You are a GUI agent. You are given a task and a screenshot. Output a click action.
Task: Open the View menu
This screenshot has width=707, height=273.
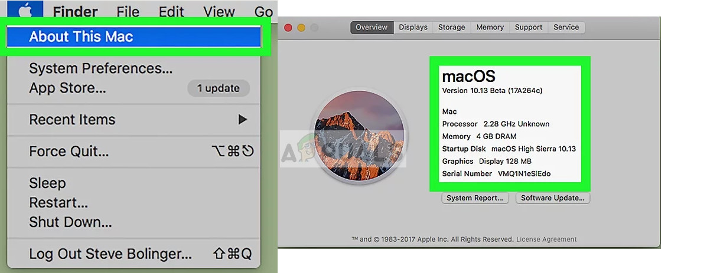[219, 11]
